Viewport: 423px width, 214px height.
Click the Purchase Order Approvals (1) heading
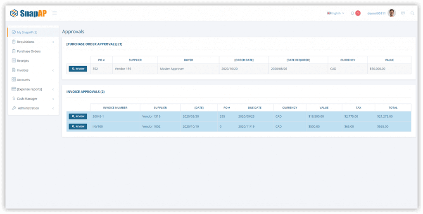point(95,44)
